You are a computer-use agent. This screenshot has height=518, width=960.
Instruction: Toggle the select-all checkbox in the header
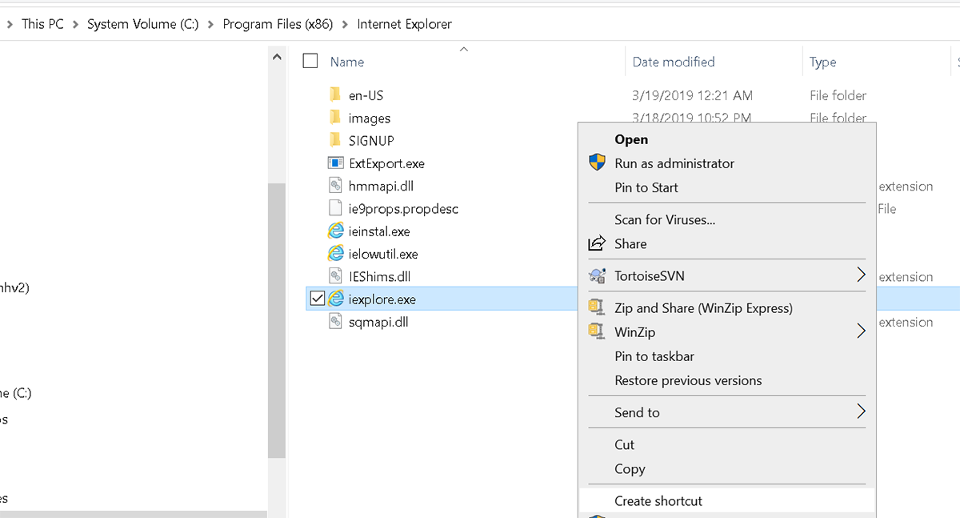pyautogui.click(x=311, y=61)
